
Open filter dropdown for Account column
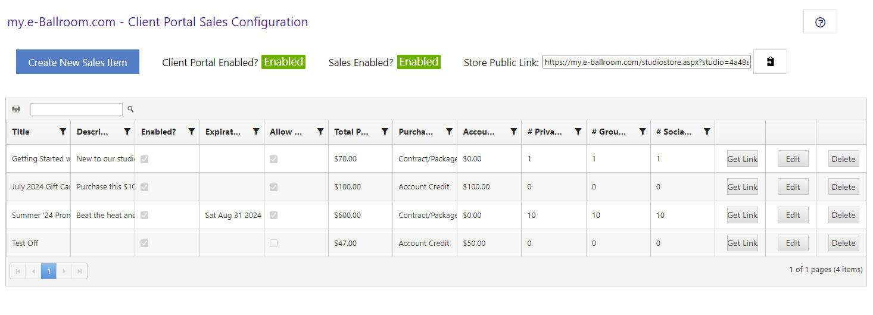click(513, 132)
